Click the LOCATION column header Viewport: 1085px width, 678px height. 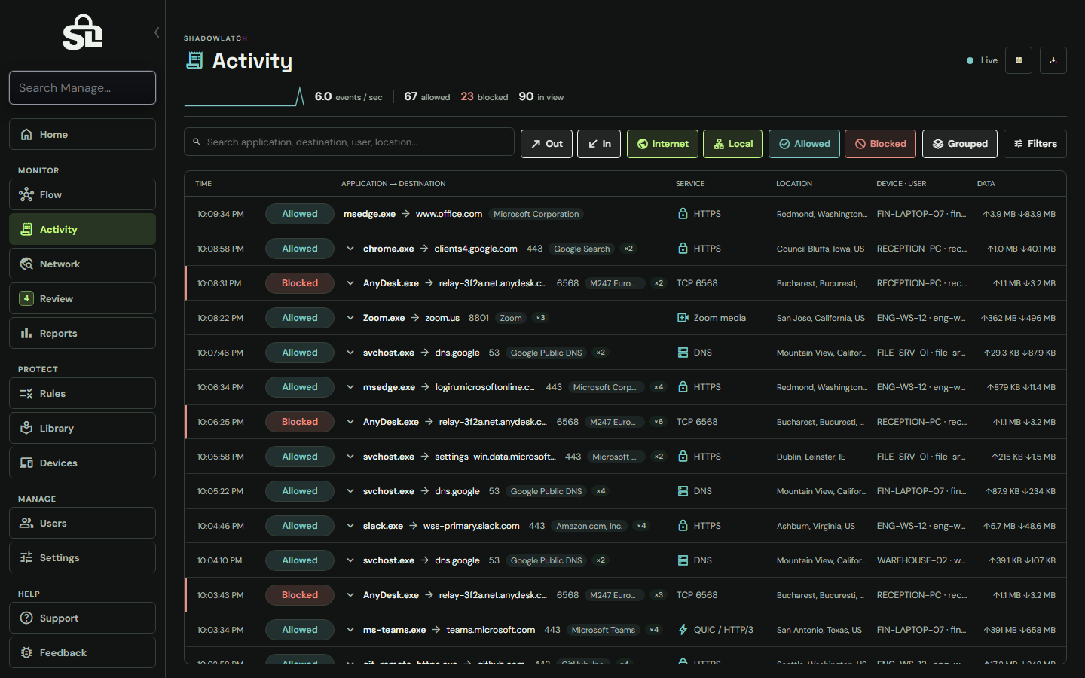794,184
